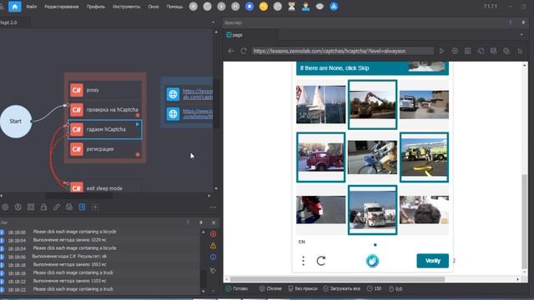Click the chain link icon in the project toolbar
The width and height of the screenshot is (534, 300).
pyautogui.click(x=56, y=207)
